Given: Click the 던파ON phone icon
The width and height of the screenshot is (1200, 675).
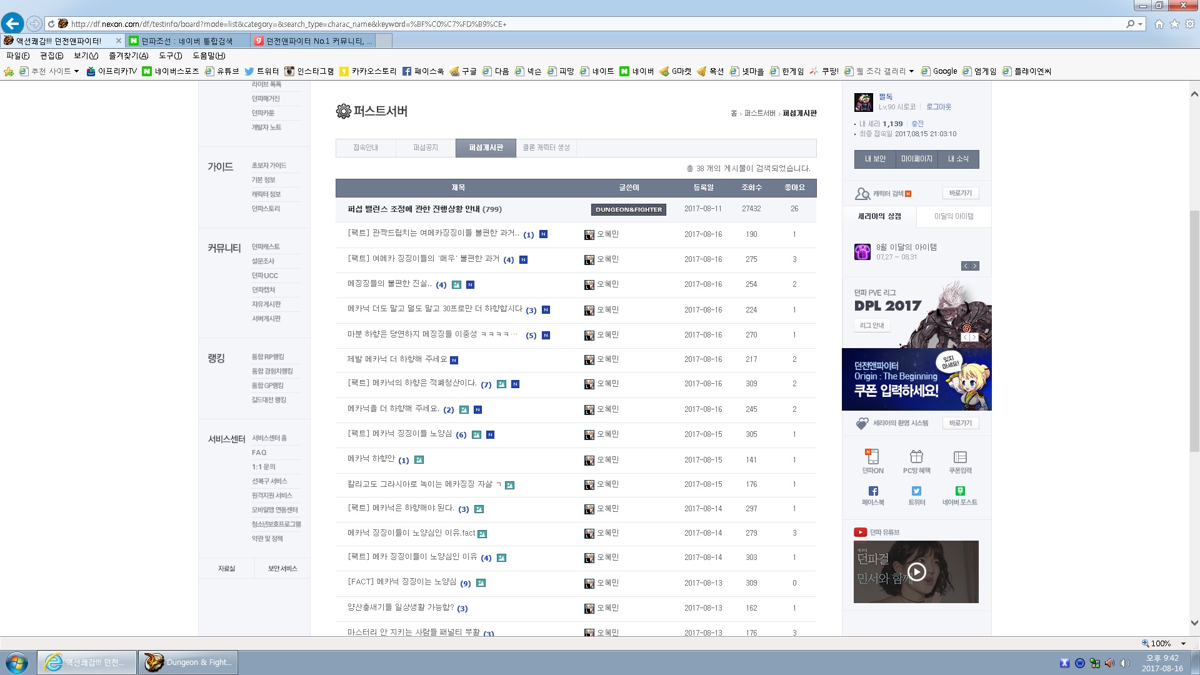Looking at the screenshot, I should pos(872,457).
